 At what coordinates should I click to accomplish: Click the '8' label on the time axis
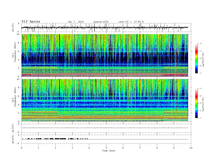click(x=157, y=148)
